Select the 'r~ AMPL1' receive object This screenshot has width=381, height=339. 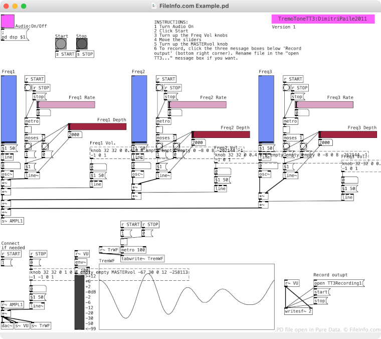point(13,305)
